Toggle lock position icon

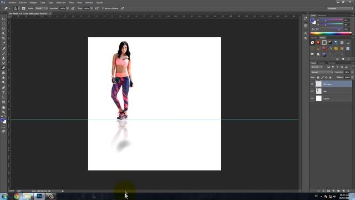326,78
